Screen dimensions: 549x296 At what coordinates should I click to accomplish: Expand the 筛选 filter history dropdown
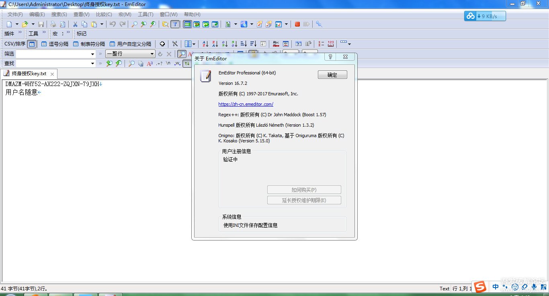click(92, 53)
